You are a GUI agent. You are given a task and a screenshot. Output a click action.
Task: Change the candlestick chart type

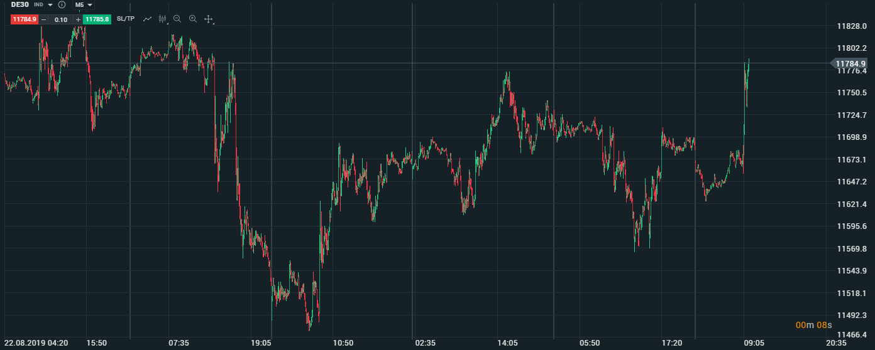[x=163, y=19]
